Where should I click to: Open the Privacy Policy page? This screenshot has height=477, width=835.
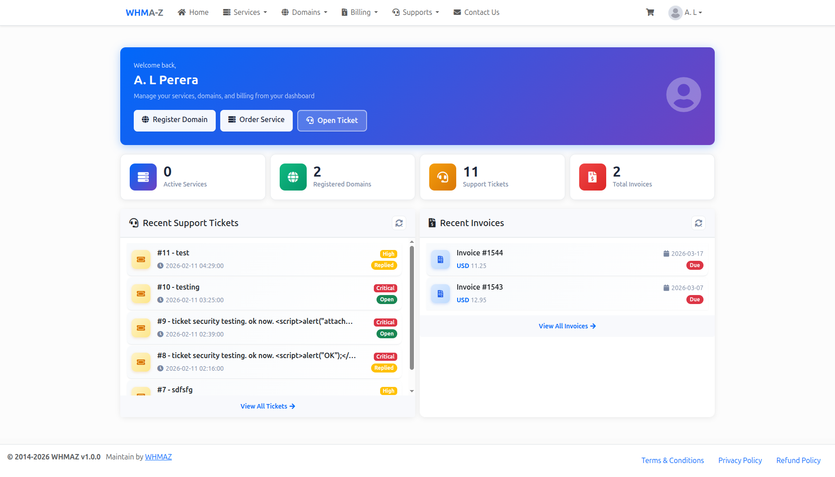[740, 460]
